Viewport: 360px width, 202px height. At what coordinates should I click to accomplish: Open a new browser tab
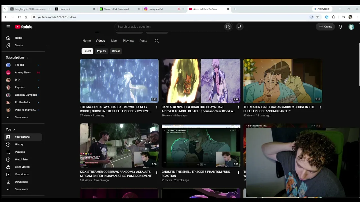coord(235,9)
